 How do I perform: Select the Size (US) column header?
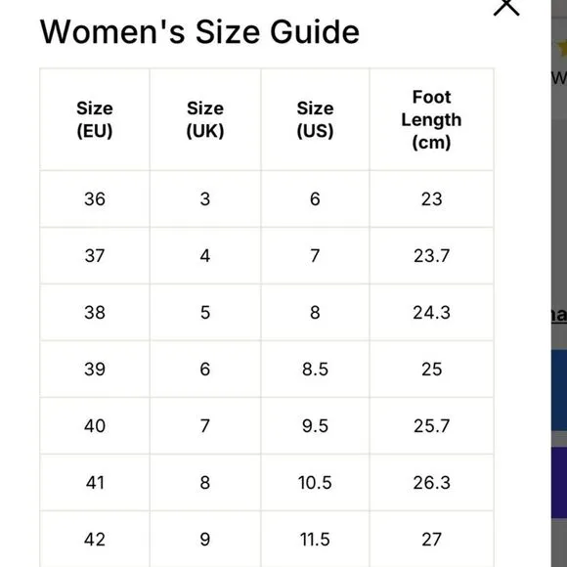coord(315,119)
